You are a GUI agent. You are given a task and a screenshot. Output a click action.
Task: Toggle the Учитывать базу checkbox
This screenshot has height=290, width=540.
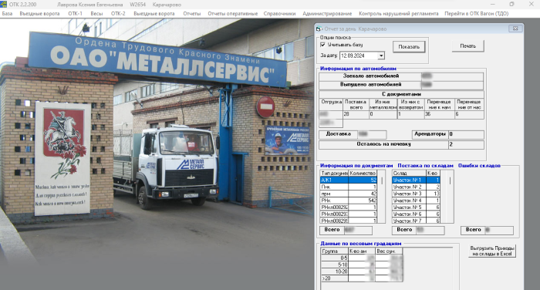pyautogui.click(x=322, y=45)
